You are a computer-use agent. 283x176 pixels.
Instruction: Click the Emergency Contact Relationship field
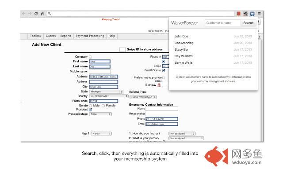(162, 114)
